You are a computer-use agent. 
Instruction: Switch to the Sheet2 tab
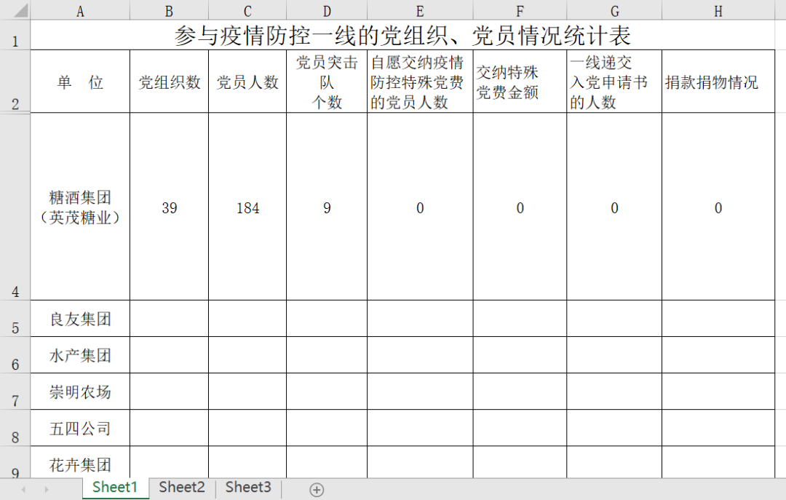tap(182, 488)
